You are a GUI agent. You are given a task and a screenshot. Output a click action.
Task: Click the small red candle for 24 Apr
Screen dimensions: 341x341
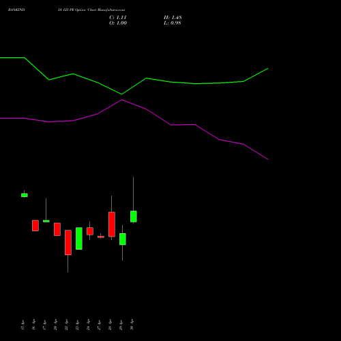(x=90, y=231)
